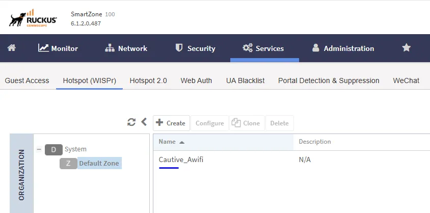
Task: Open the Portal Detection & Suppression tab
Action: (329, 81)
